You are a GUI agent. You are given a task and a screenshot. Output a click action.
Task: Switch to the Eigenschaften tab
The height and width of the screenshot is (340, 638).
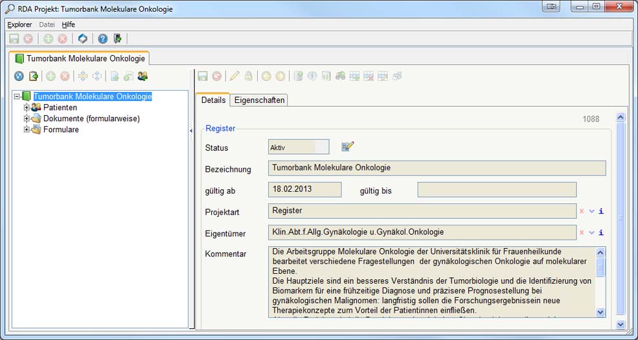(259, 100)
